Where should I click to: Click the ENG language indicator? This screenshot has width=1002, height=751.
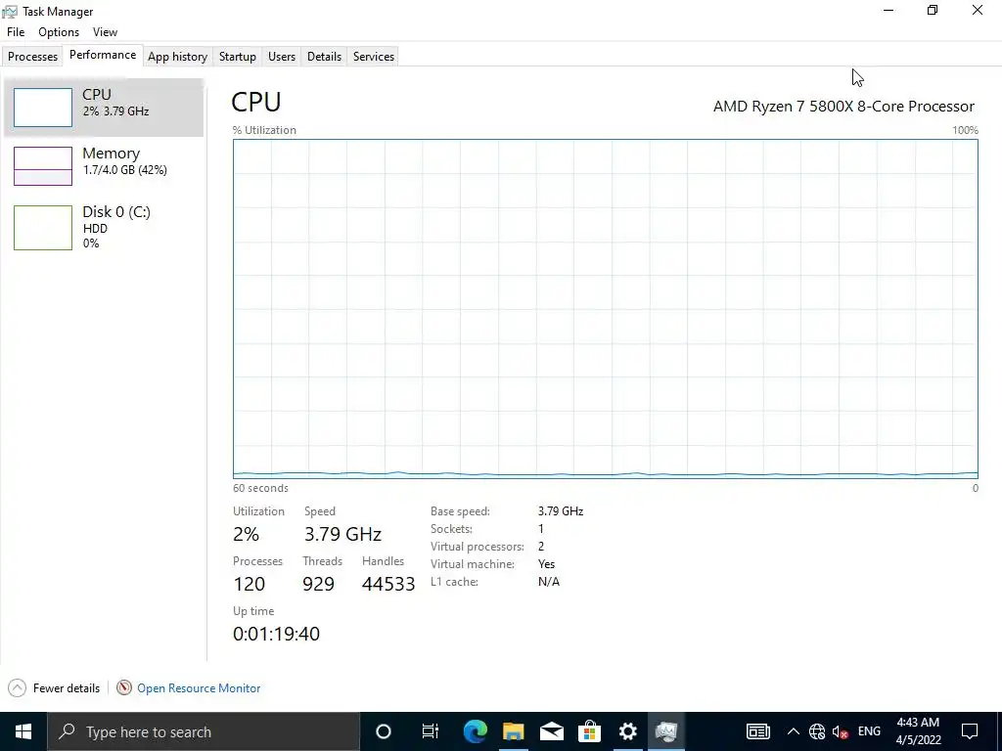point(869,731)
